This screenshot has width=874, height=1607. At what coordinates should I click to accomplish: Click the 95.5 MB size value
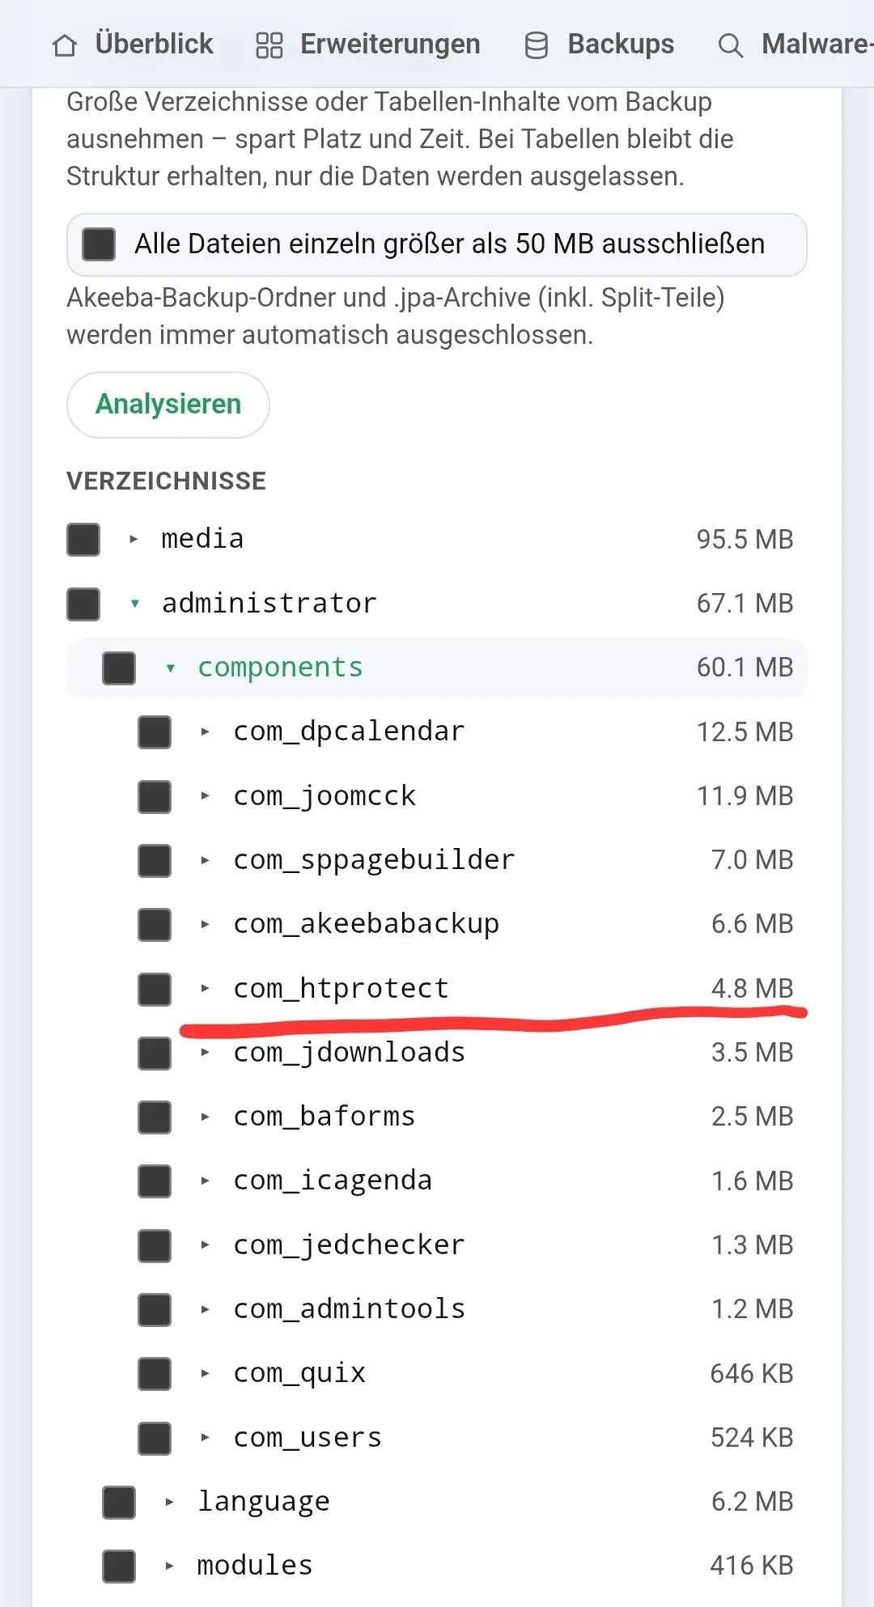(x=745, y=540)
